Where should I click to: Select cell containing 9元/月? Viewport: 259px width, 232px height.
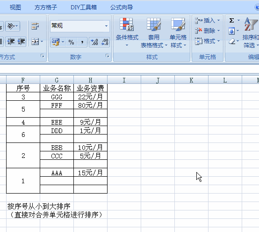pos(91,122)
